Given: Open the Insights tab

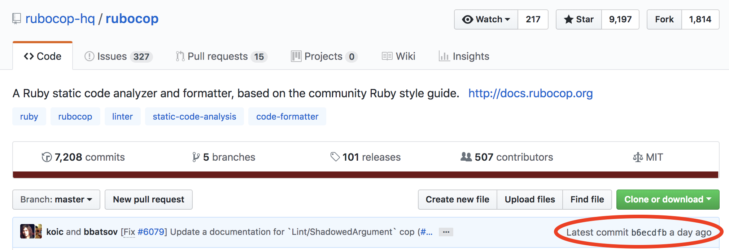Looking at the screenshot, I should pos(464,57).
